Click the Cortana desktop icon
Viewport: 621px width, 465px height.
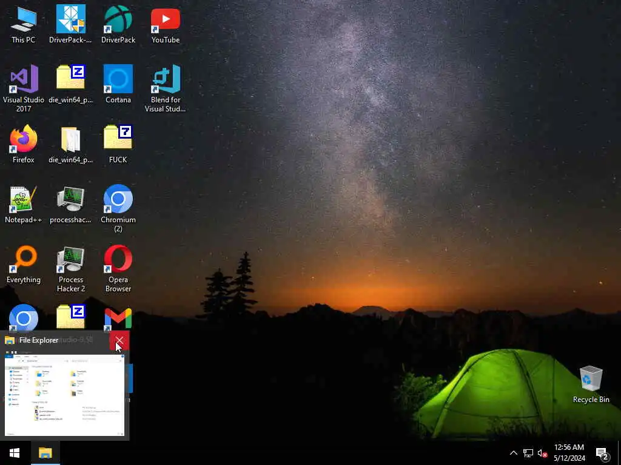[x=118, y=84]
